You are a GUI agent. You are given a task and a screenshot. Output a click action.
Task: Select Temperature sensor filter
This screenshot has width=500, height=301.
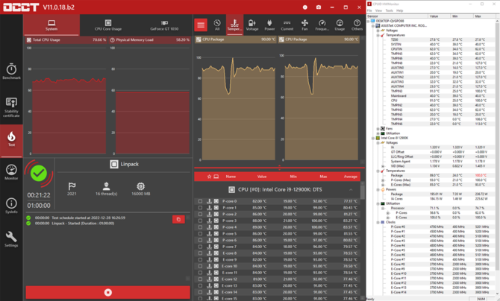point(234,25)
